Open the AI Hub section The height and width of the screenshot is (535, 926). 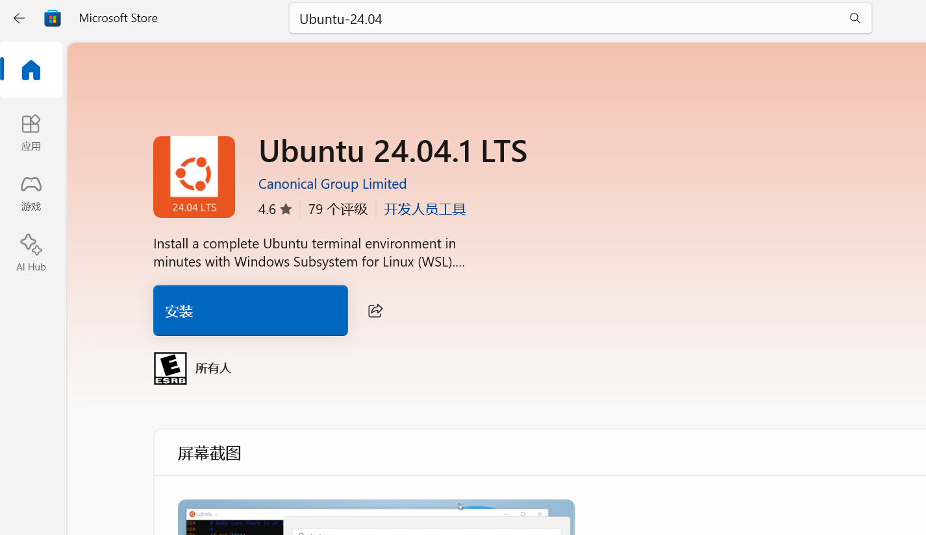(x=31, y=253)
